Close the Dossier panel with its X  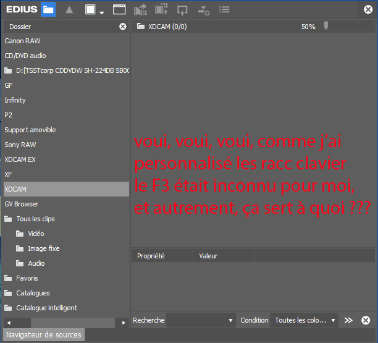pyautogui.click(x=122, y=27)
